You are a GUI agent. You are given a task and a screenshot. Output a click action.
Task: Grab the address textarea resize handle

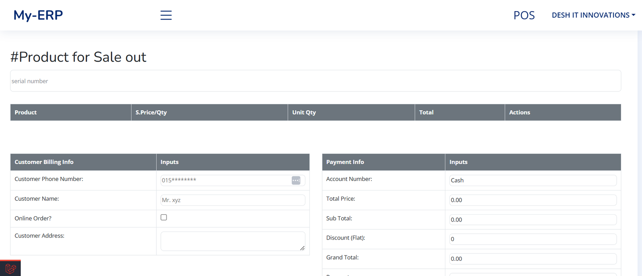tap(302, 248)
